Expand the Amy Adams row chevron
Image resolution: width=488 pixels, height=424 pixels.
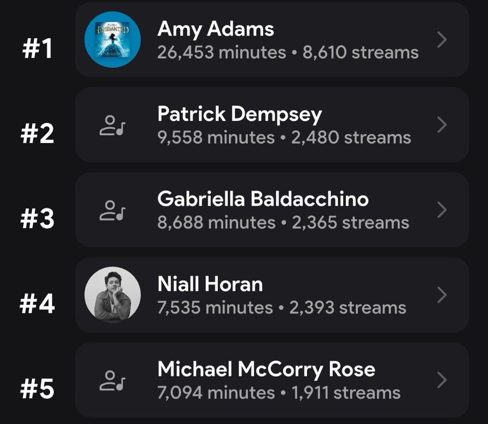(442, 40)
